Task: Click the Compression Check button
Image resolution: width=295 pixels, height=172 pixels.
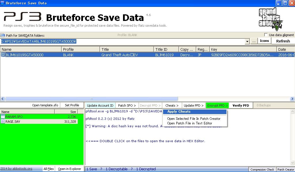Action: point(262,169)
